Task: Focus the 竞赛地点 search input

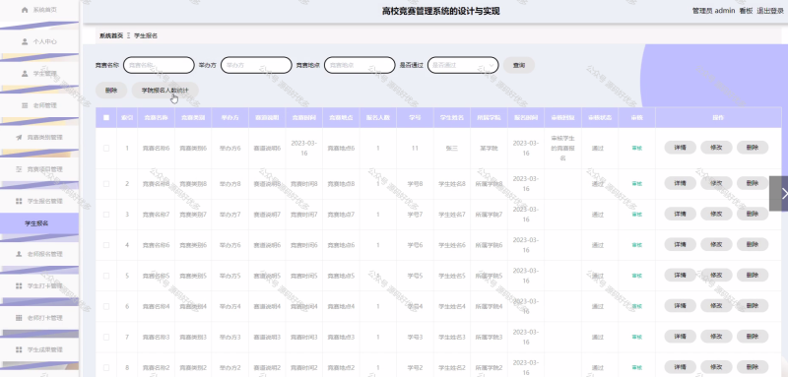Action: coord(360,65)
